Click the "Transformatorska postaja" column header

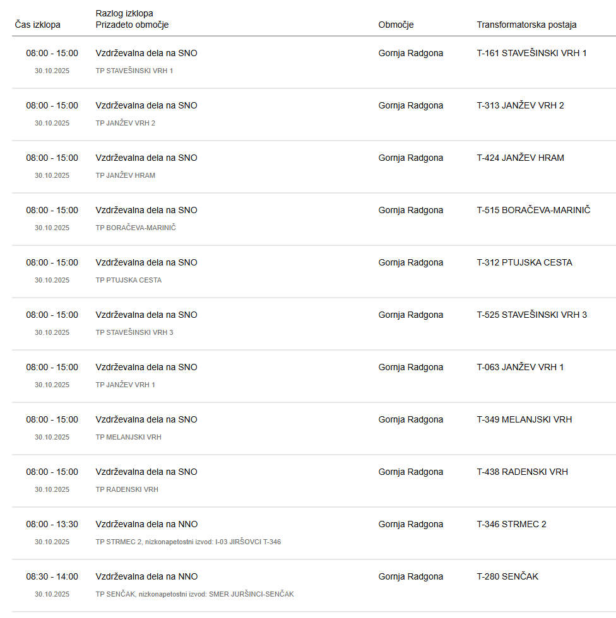[526, 25]
